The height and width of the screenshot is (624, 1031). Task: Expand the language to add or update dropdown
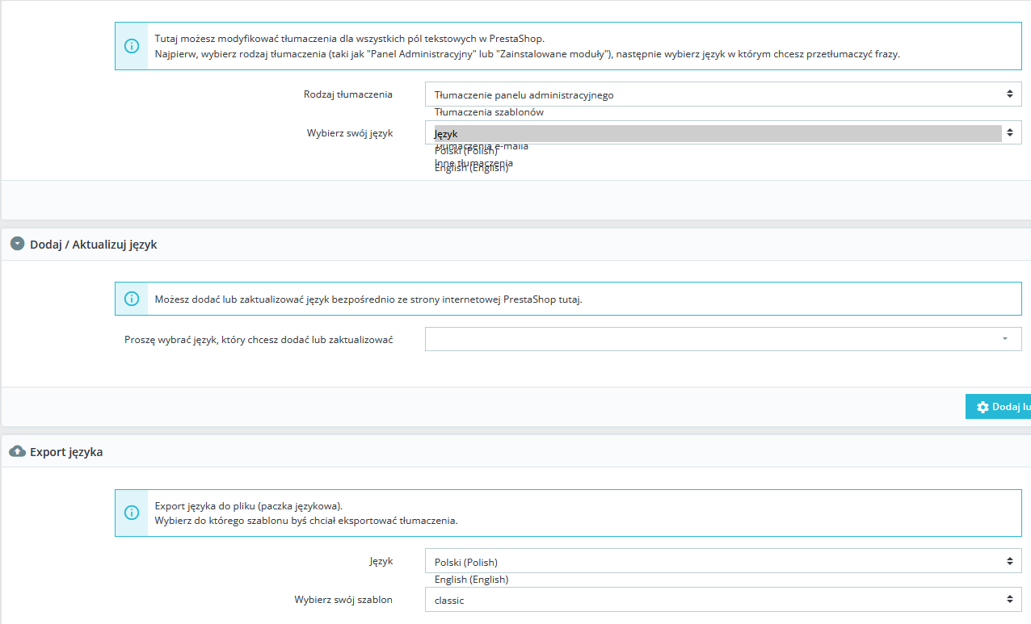[x=723, y=339]
